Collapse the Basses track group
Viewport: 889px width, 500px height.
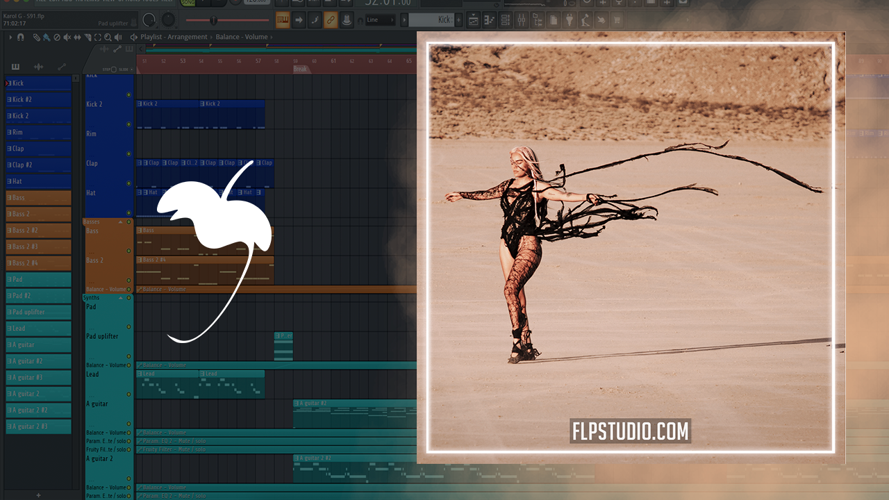click(x=120, y=222)
